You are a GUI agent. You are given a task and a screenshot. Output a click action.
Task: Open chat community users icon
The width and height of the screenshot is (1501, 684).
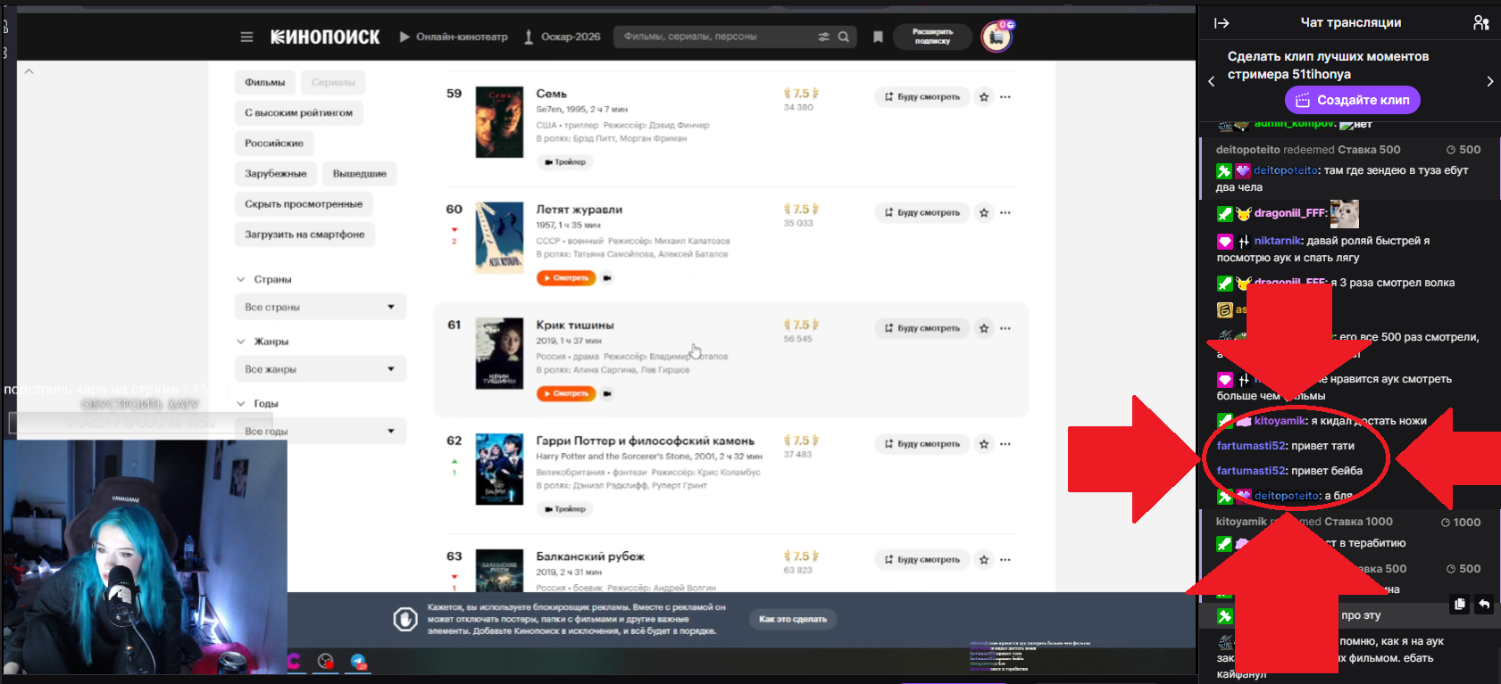[x=1480, y=23]
